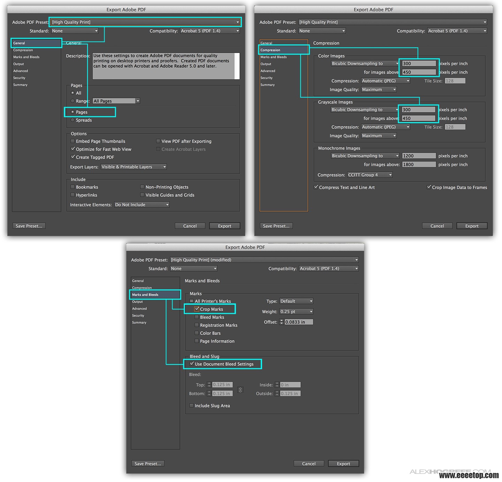Select Security in the bottom dialog sidebar
The image size is (502, 482).
138,316
